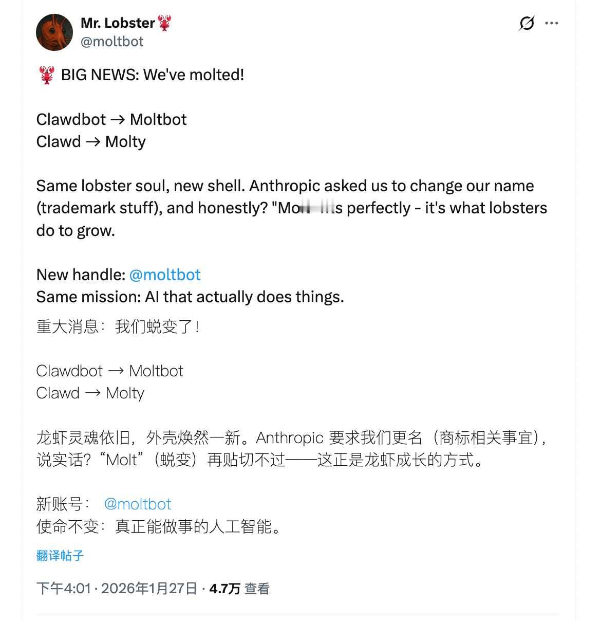
Task: Open the post options menu via the ellipsis icon
Action: pyautogui.click(x=552, y=23)
